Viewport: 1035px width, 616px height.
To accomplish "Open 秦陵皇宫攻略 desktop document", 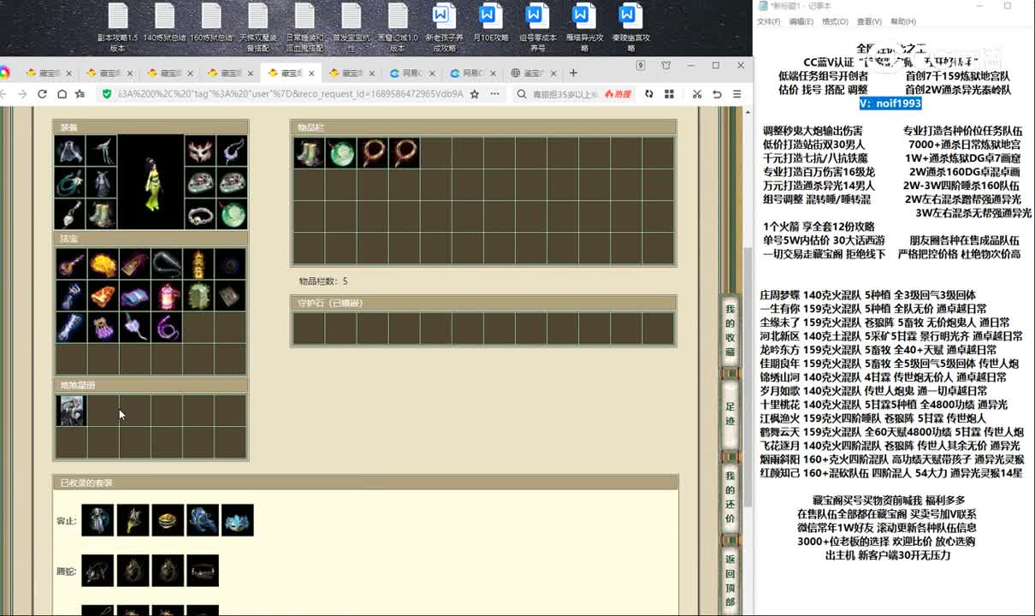I will tap(630, 28).
